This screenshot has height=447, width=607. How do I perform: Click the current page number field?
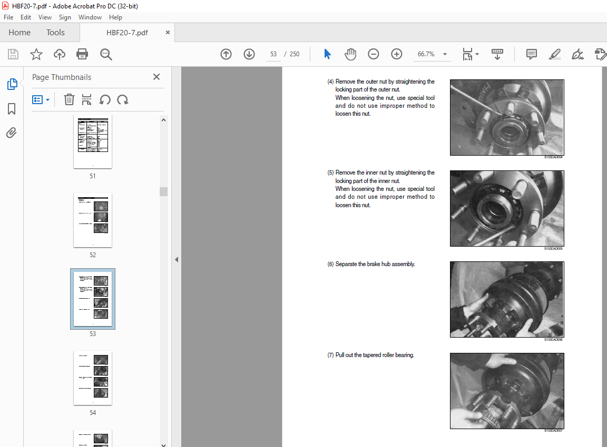point(273,54)
